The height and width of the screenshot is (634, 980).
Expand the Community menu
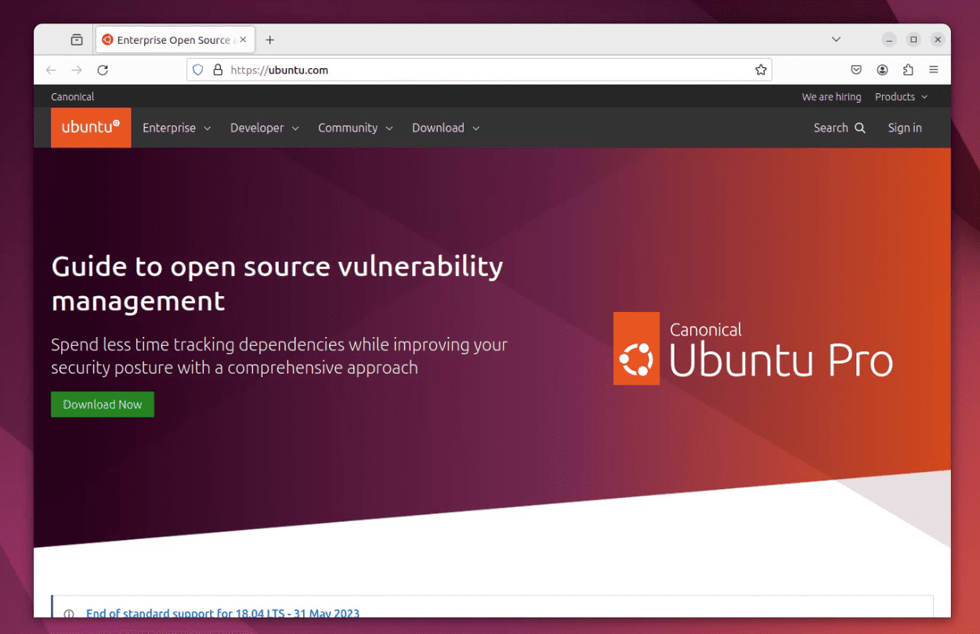click(x=355, y=128)
